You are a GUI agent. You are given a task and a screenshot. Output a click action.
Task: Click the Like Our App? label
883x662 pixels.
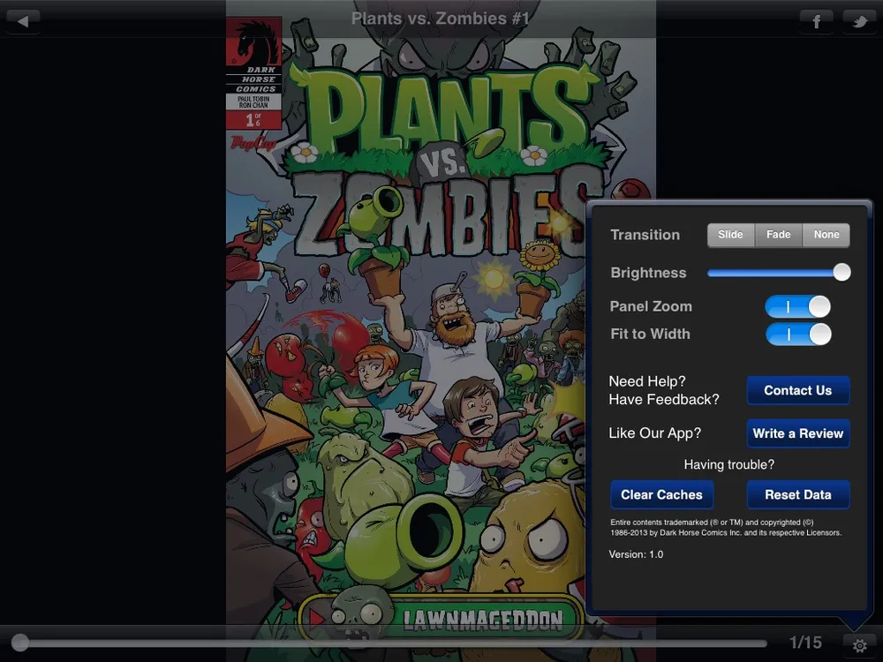pyautogui.click(x=654, y=433)
